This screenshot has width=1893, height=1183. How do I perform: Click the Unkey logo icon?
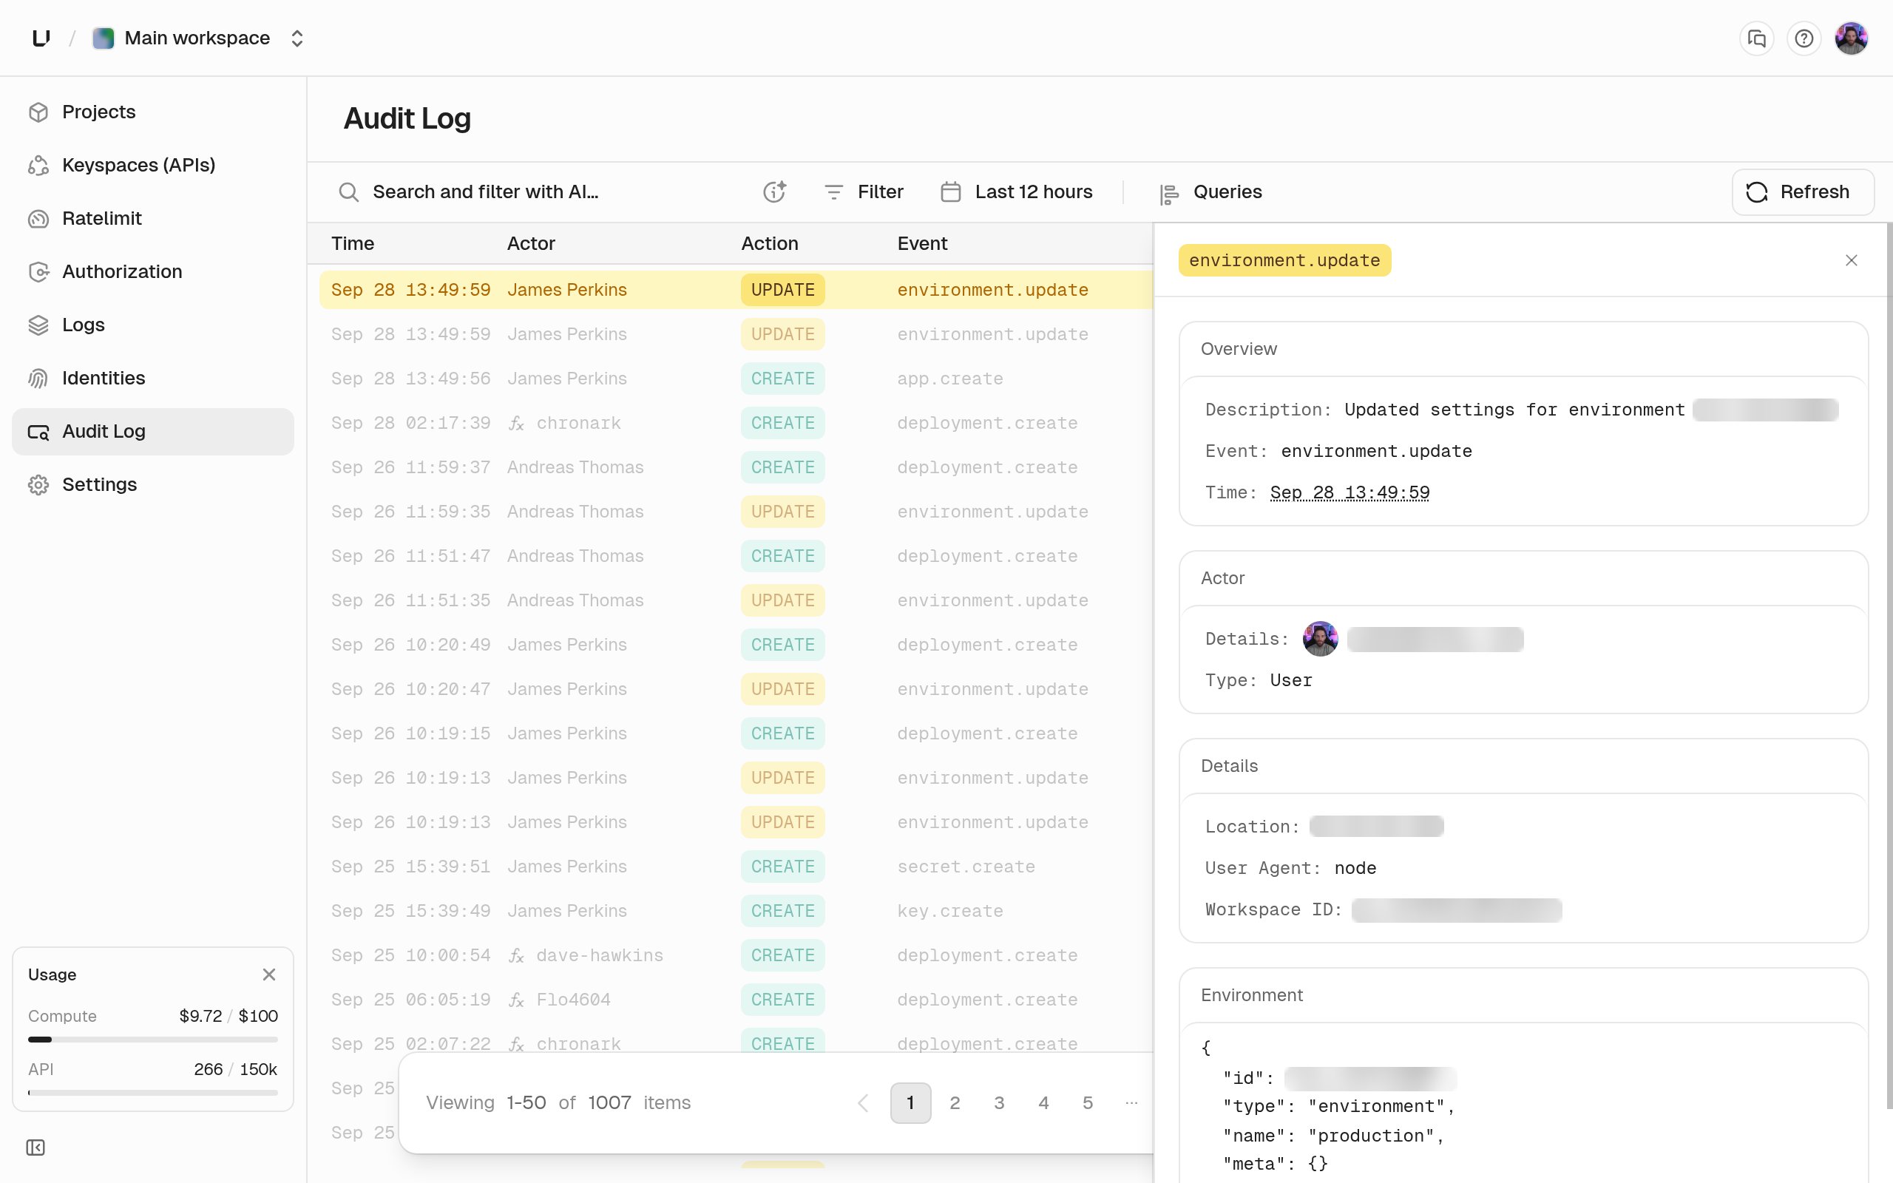tap(41, 38)
